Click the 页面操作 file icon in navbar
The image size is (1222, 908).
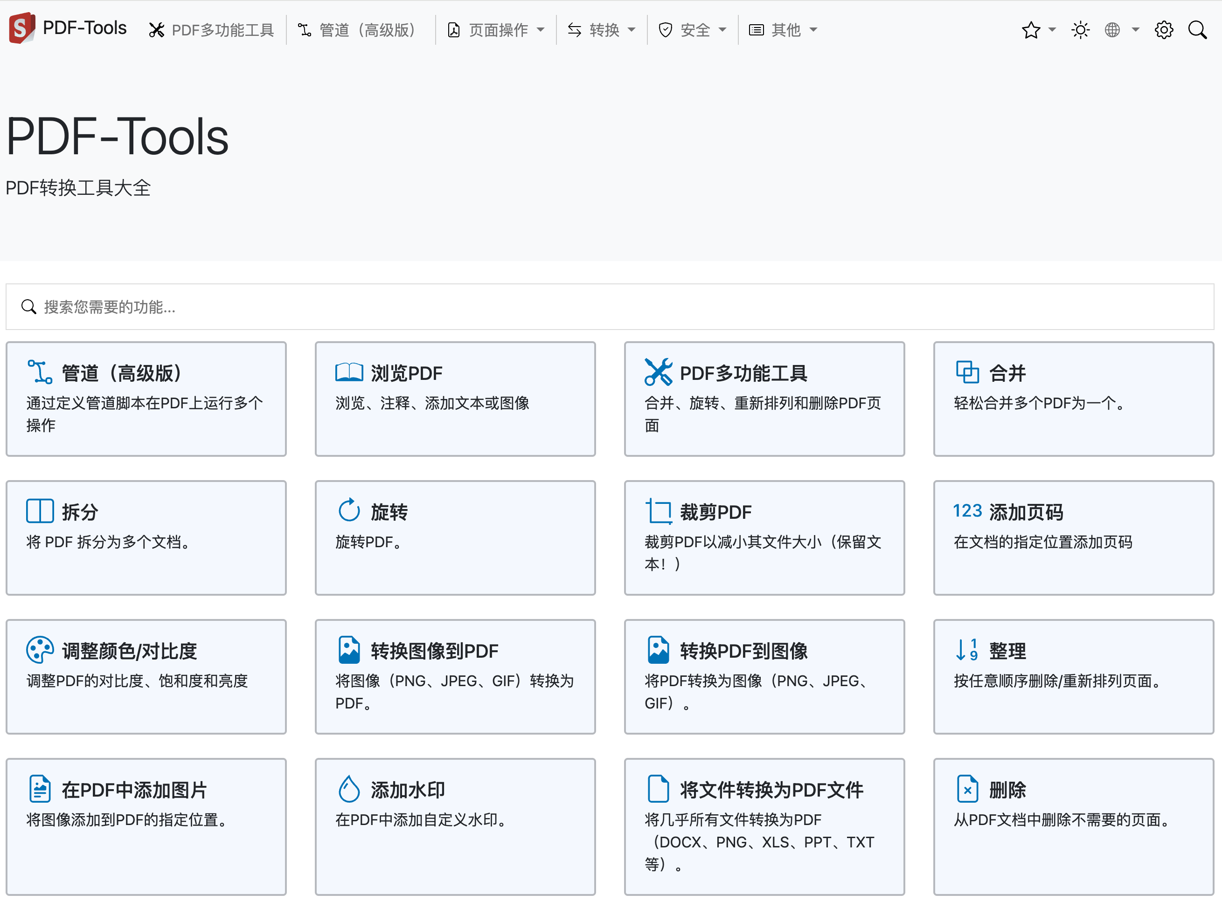(454, 30)
